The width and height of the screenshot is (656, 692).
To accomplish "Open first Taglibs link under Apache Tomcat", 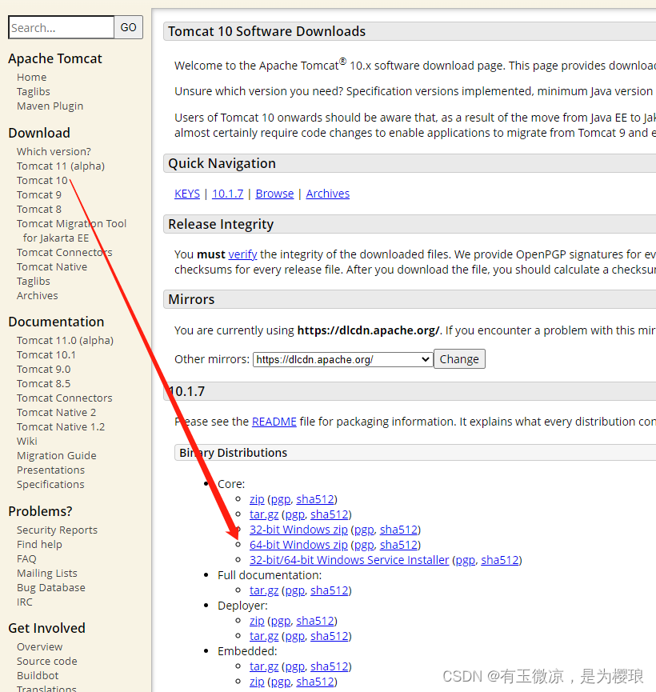I will point(34,91).
